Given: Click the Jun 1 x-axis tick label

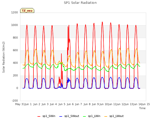Looking at the screenshot, I should tap(28, 104).
